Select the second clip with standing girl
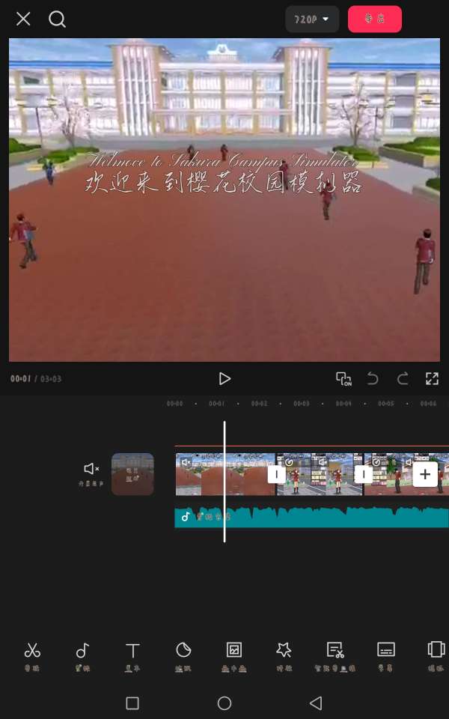 pyautogui.click(x=320, y=474)
